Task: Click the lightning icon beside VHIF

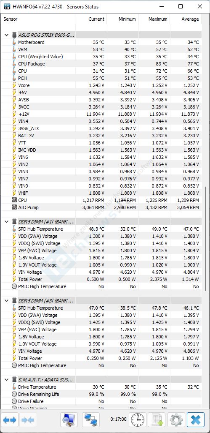Action: (x=14, y=193)
